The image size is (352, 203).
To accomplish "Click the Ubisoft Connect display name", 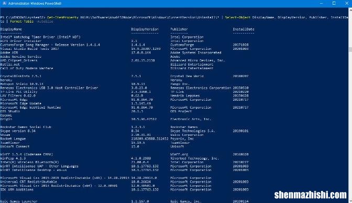I will 15,146.
